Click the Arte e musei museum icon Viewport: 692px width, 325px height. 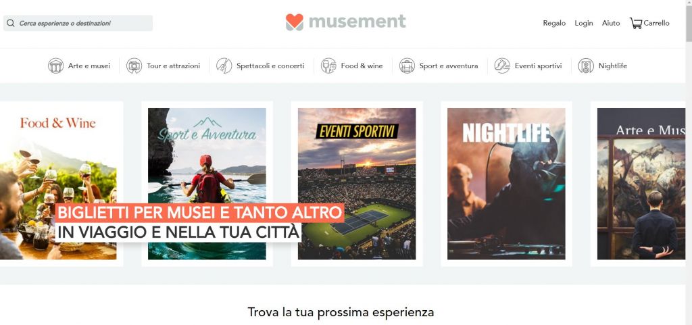pos(55,66)
